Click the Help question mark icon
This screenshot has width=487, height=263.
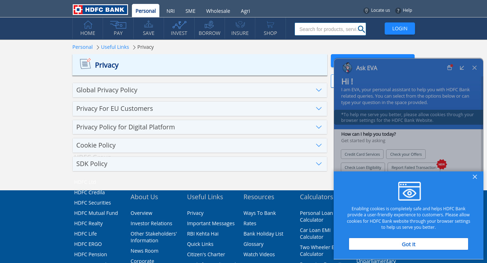(x=398, y=11)
